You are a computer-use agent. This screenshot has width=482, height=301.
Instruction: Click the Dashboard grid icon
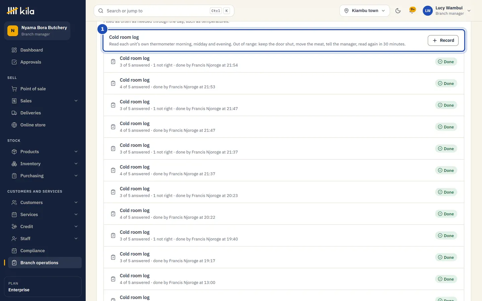(x=14, y=50)
